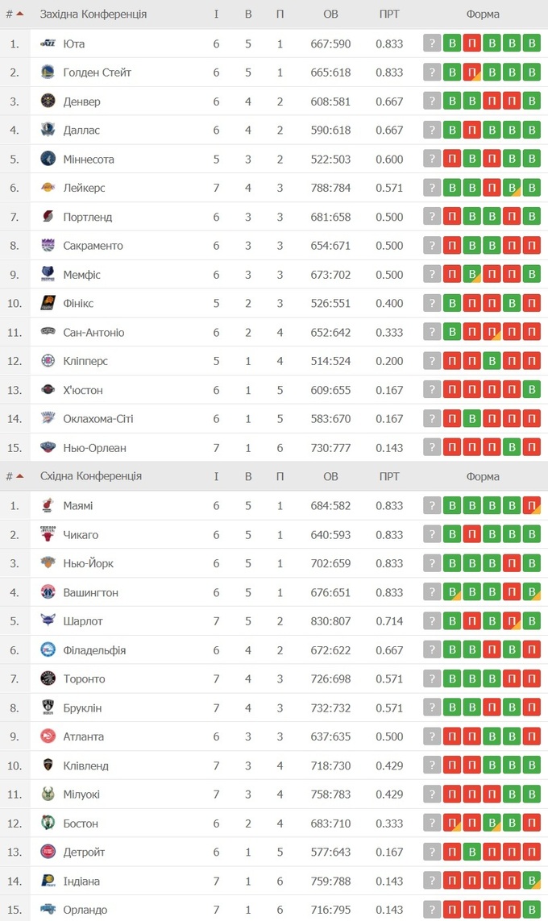The height and width of the screenshot is (921, 548).
Task: Click the Chicago Bulls logo
Action: (48, 534)
